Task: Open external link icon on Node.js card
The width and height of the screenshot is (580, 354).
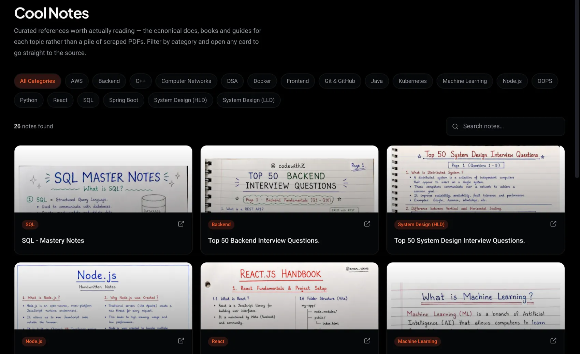Action: tap(181, 341)
